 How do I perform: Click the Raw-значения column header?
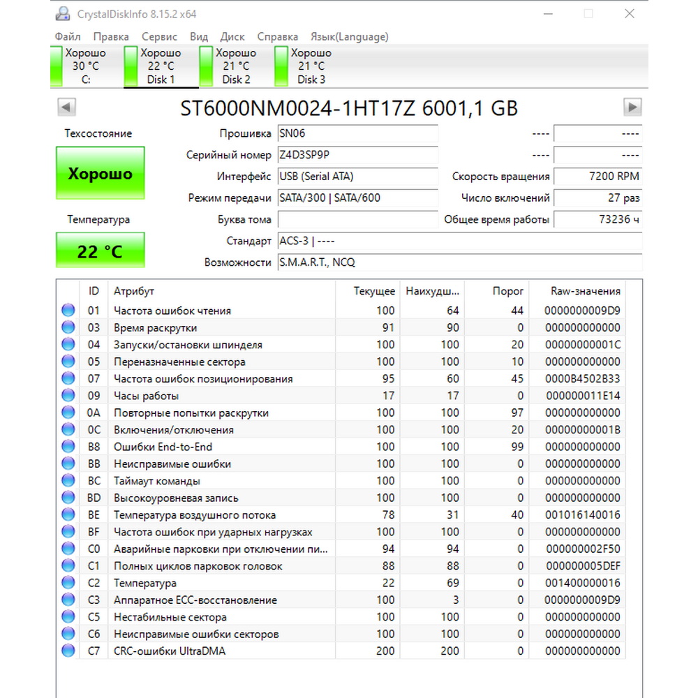pyautogui.click(x=577, y=291)
